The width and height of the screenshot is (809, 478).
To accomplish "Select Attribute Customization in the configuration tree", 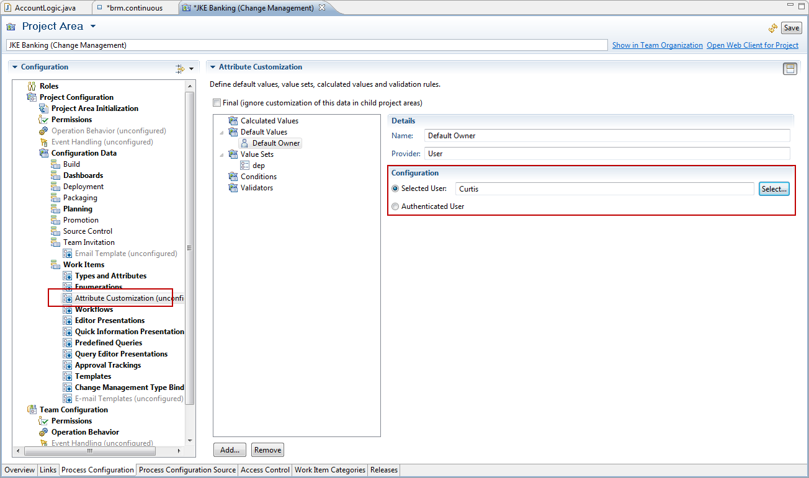I will tap(123, 298).
